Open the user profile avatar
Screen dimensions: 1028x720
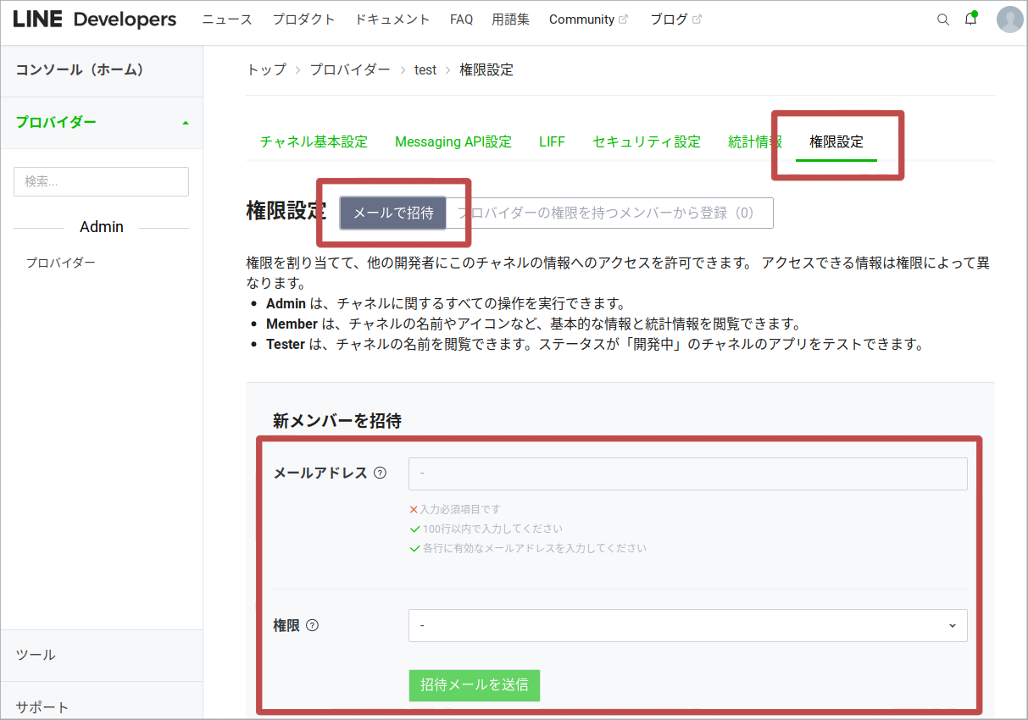coord(1009,19)
